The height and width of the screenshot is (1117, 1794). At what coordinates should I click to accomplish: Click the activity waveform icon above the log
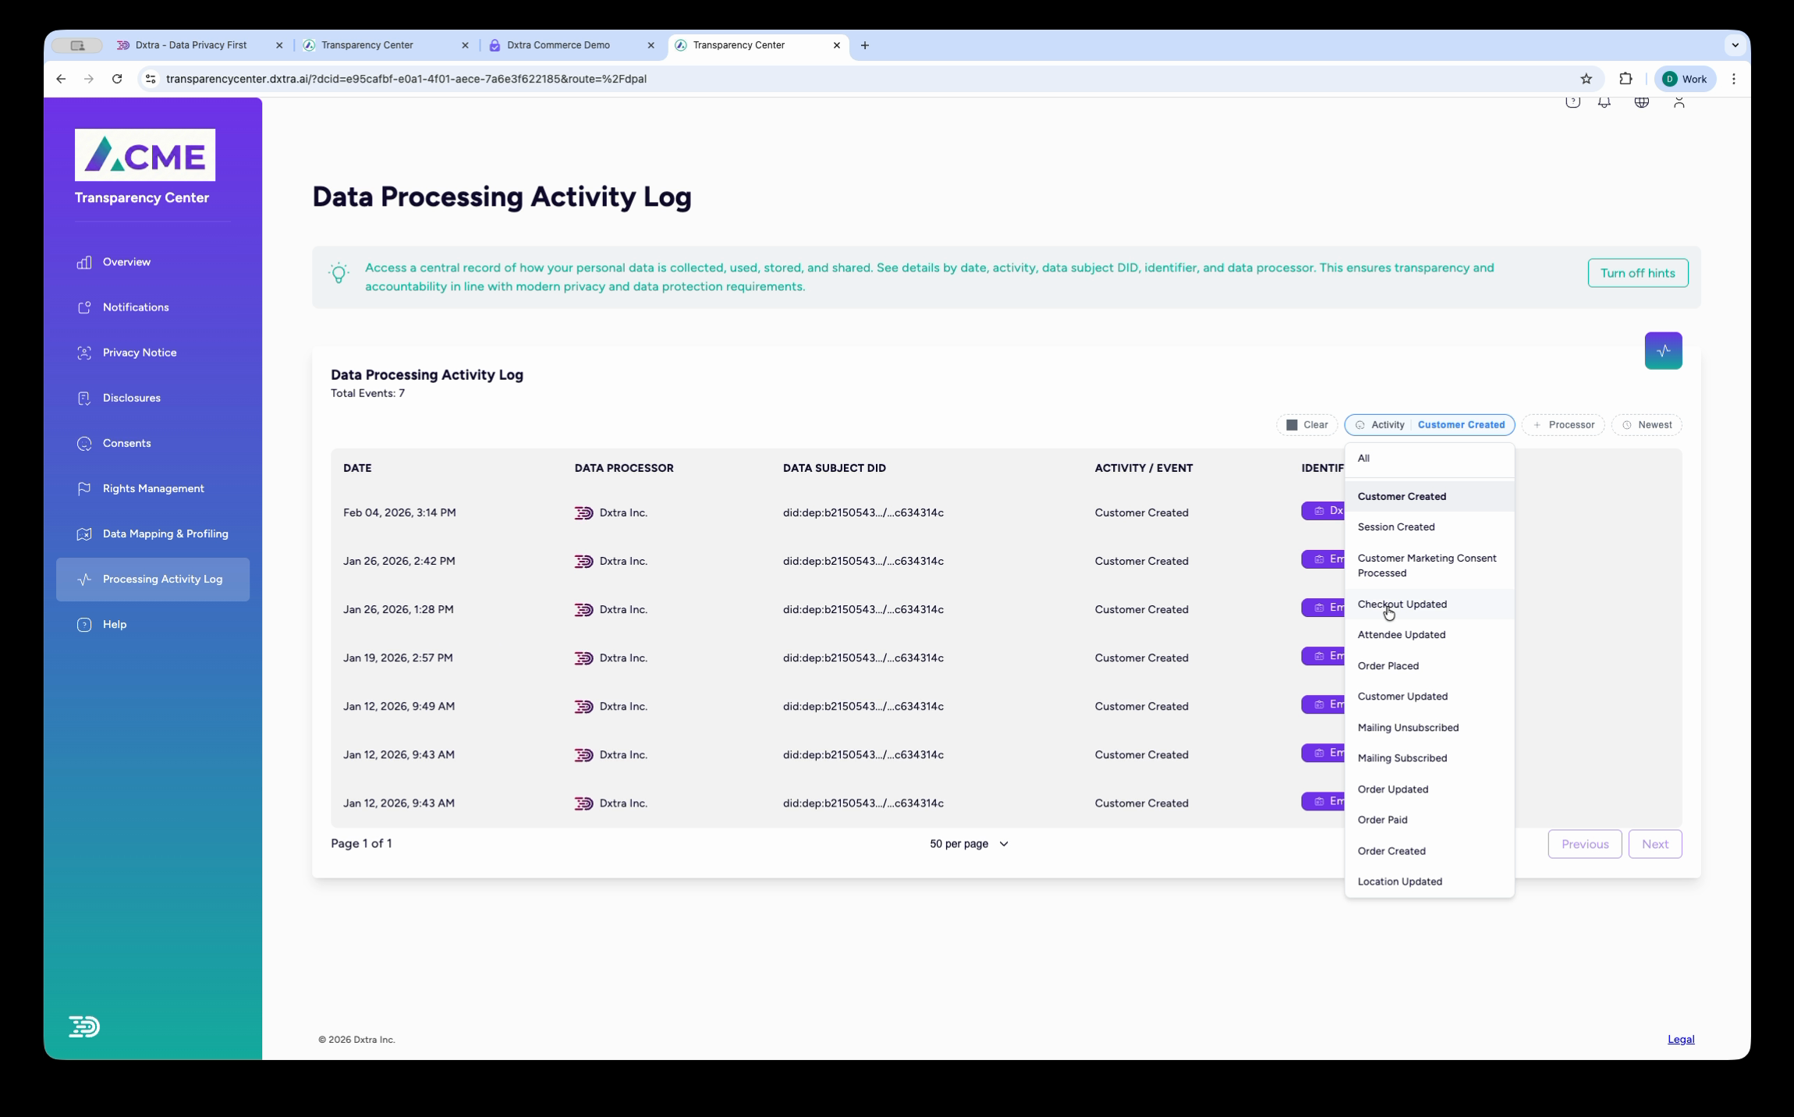(1663, 350)
